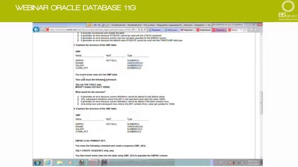Switch to the Dashboard browser tab
This screenshot has height=167, width=298.
(x=203, y=30)
